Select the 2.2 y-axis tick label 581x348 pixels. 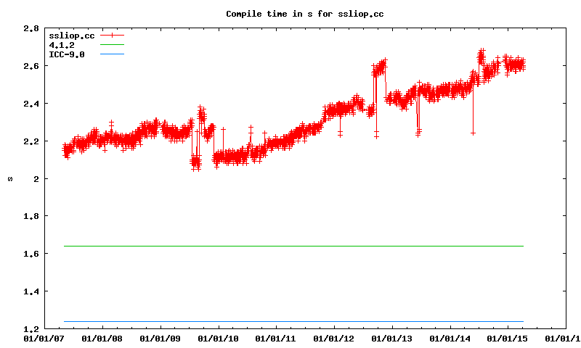tap(31, 141)
